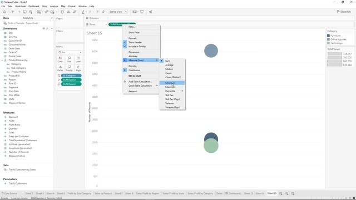Screen dimensions: 356x200
Task: Click the New Worksheet icon in tab bar
Action: click(281, 193)
